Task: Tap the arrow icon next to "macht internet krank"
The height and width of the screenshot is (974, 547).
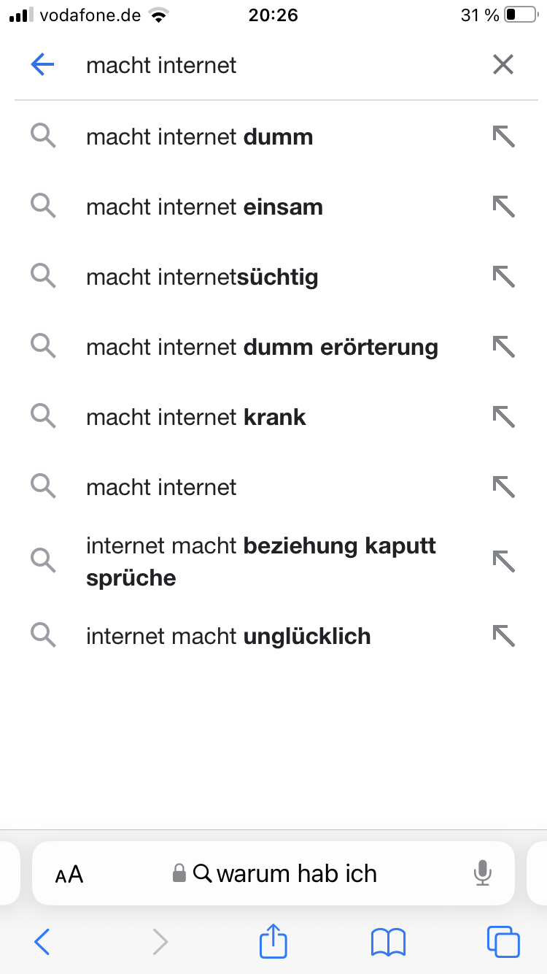Action: (x=503, y=417)
